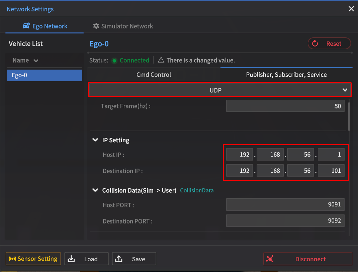Click the Host PORT field showing 9091
The image size is (358, 272).
285,204
